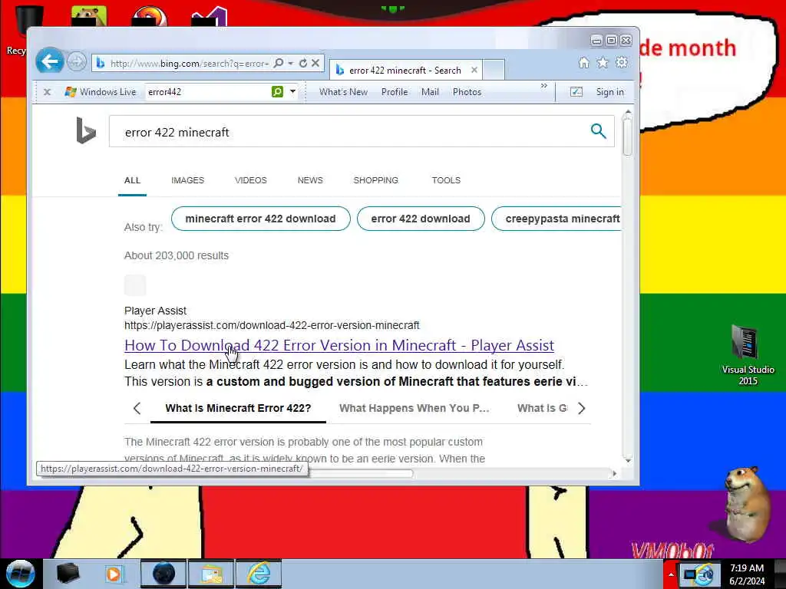
Task: Select the 'error 422 minecraft - Search' tab
Action: (x=405, y=70)
